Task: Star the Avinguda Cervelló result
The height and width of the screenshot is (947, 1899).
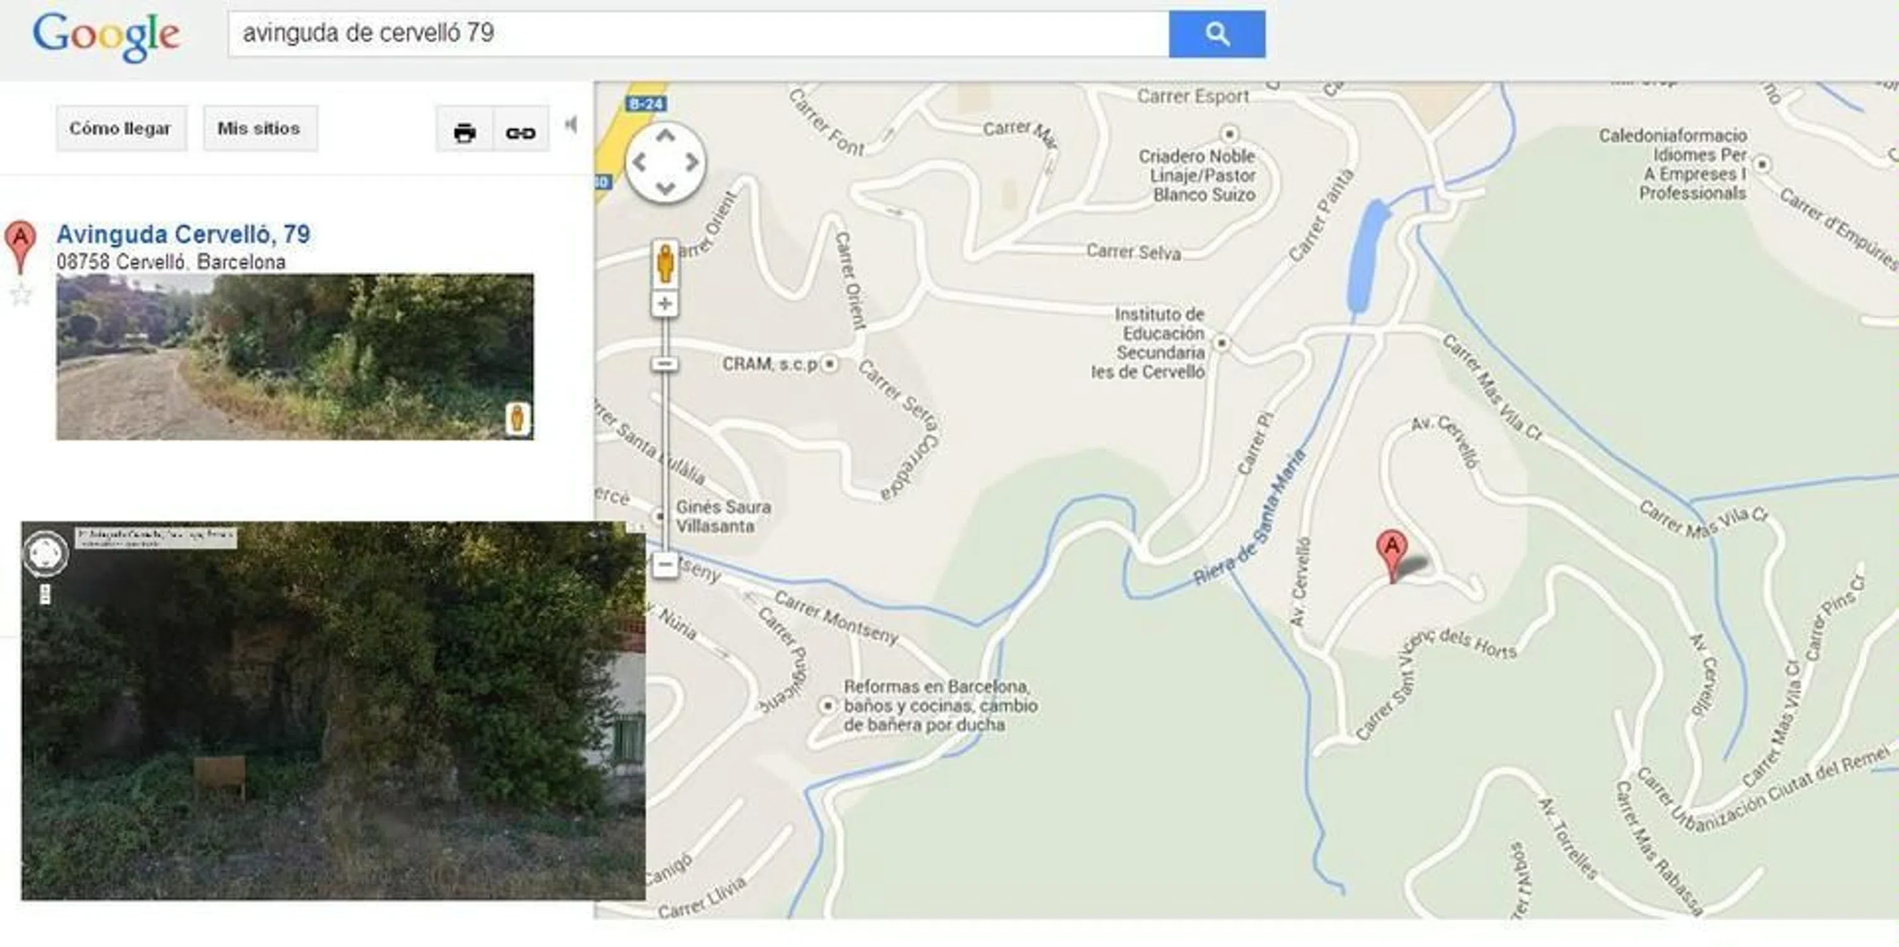Action: coord(21,295)
